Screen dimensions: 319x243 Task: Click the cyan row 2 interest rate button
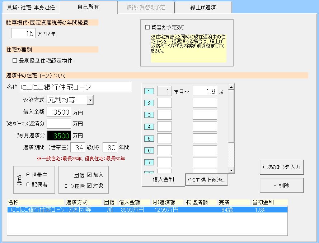click(x=149, y=103)
